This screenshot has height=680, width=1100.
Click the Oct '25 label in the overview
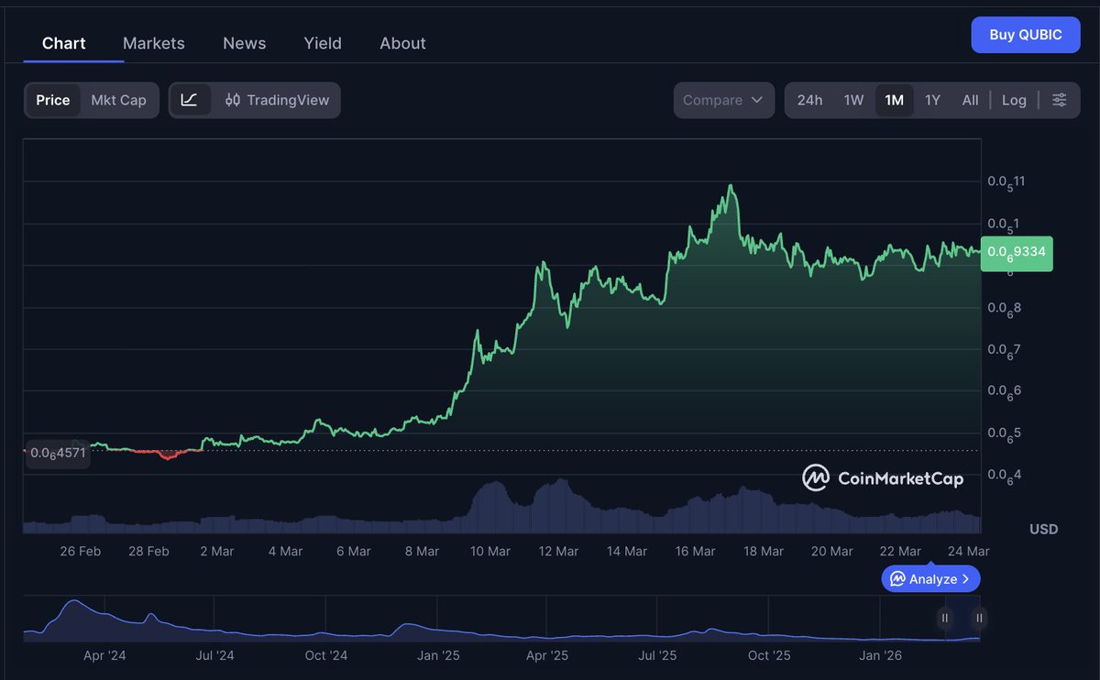point(769,655)
